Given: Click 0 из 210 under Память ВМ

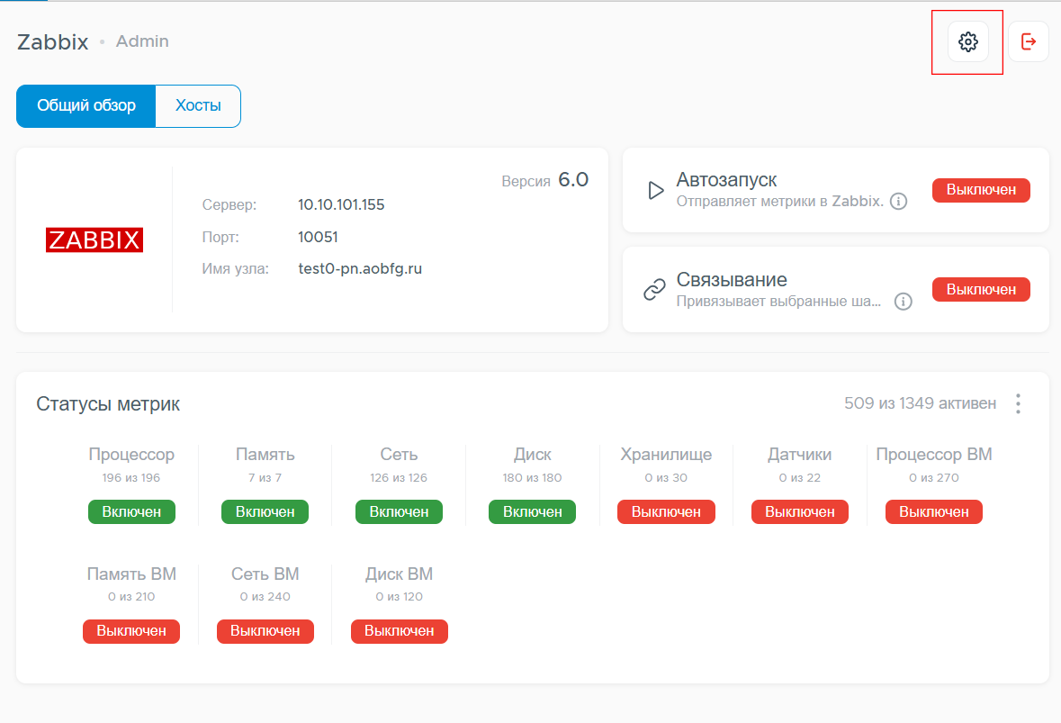Looking at the screenshot, I should click(x=131, y=597).
